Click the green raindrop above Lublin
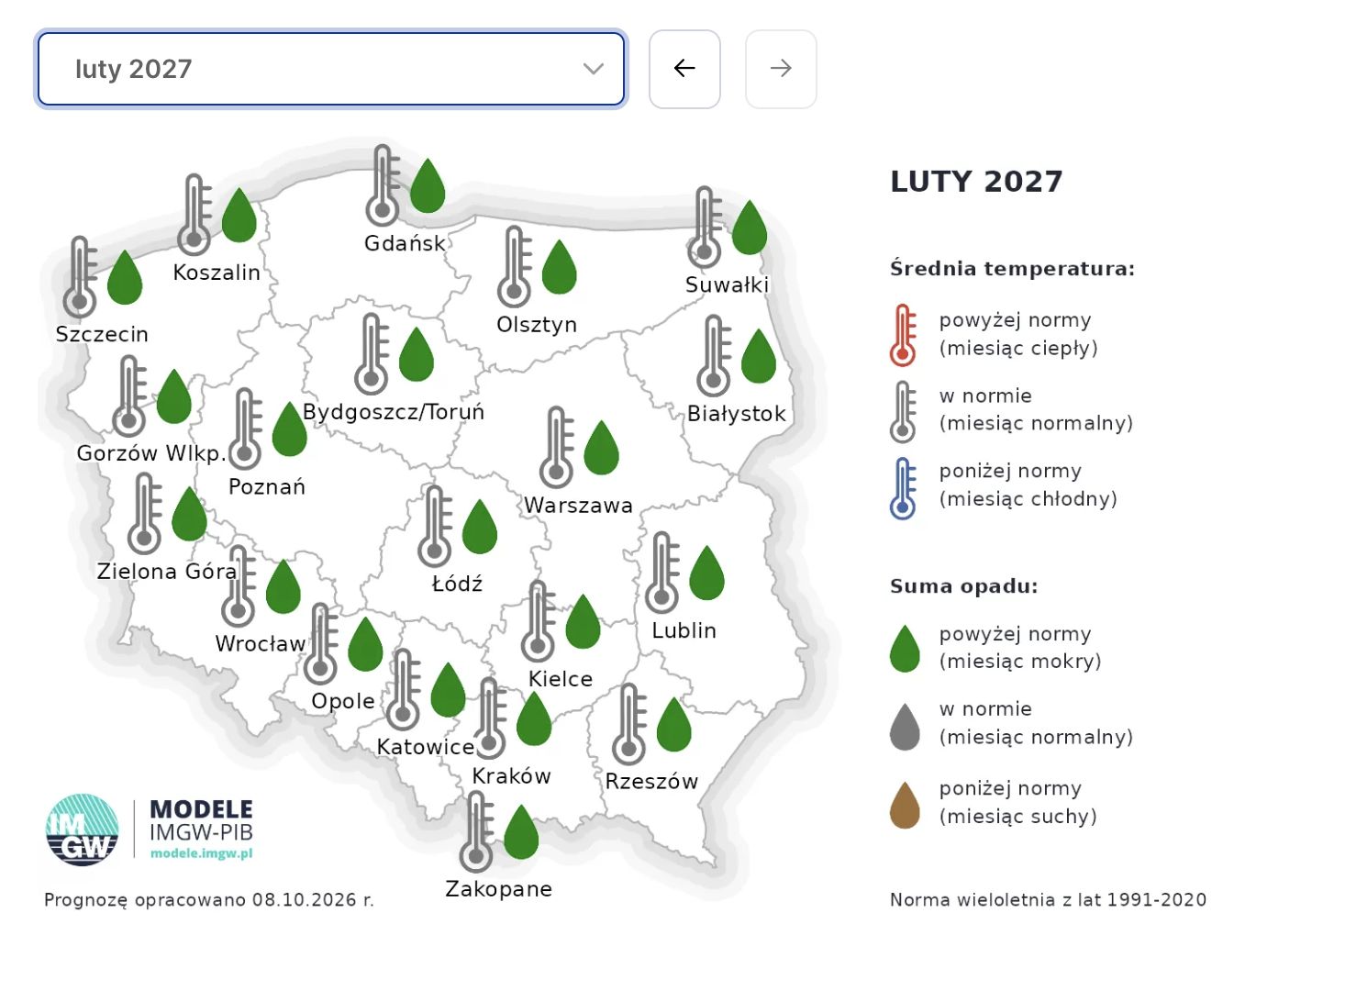 (x=706, y=573)
